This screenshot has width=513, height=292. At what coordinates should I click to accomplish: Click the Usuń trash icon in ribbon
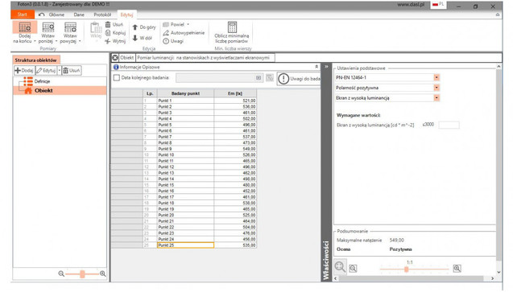(108, 24)
